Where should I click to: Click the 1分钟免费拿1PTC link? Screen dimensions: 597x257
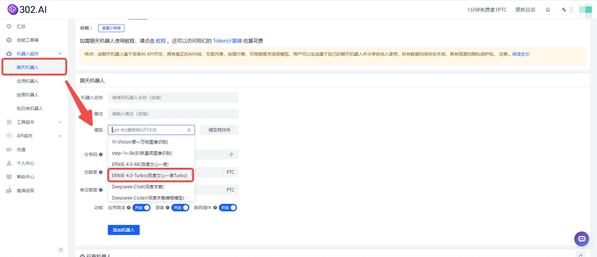click(487, 10)
